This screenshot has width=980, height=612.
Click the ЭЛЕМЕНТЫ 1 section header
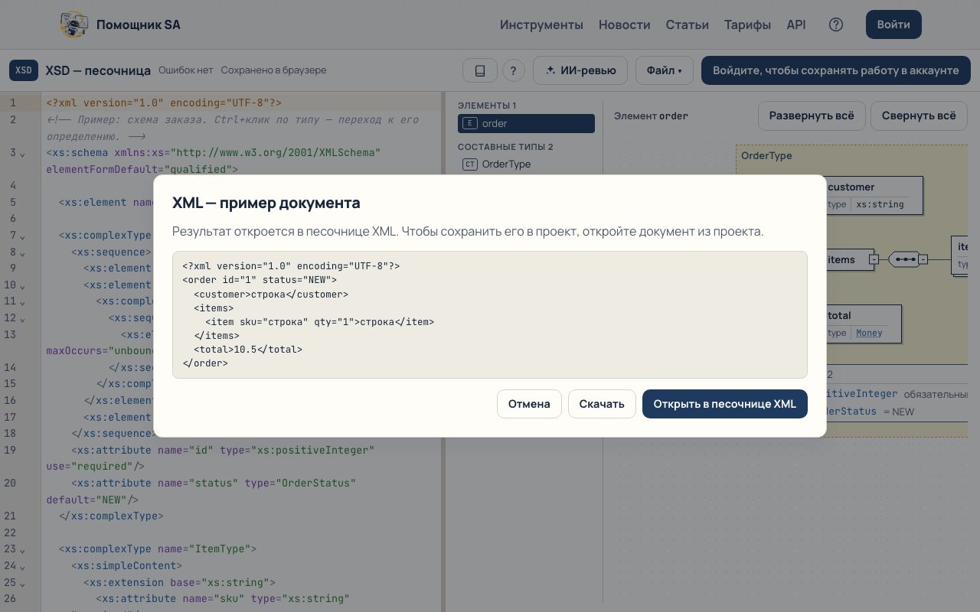tap(487, 106)
